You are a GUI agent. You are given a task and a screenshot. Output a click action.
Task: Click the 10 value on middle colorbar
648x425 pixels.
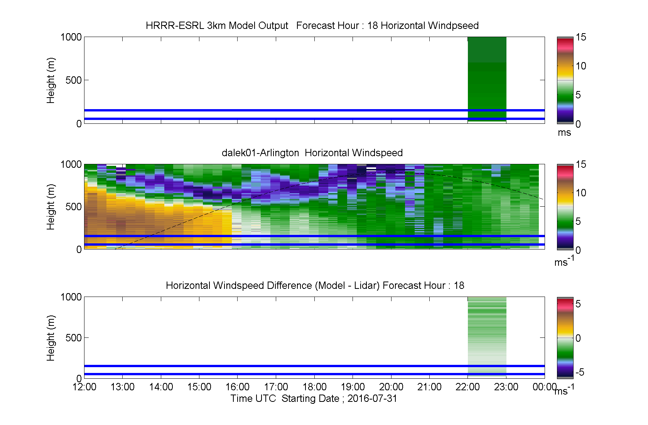coord(581,193)
